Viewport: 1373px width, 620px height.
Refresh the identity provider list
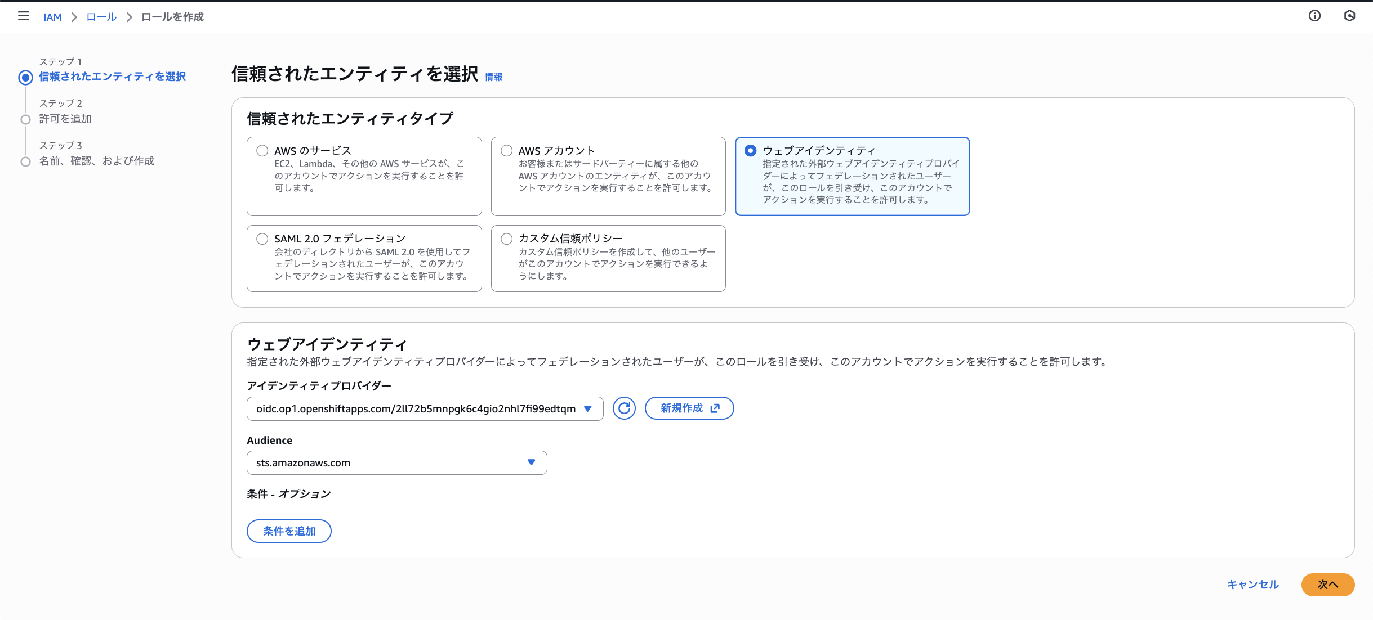click(624, 408)
